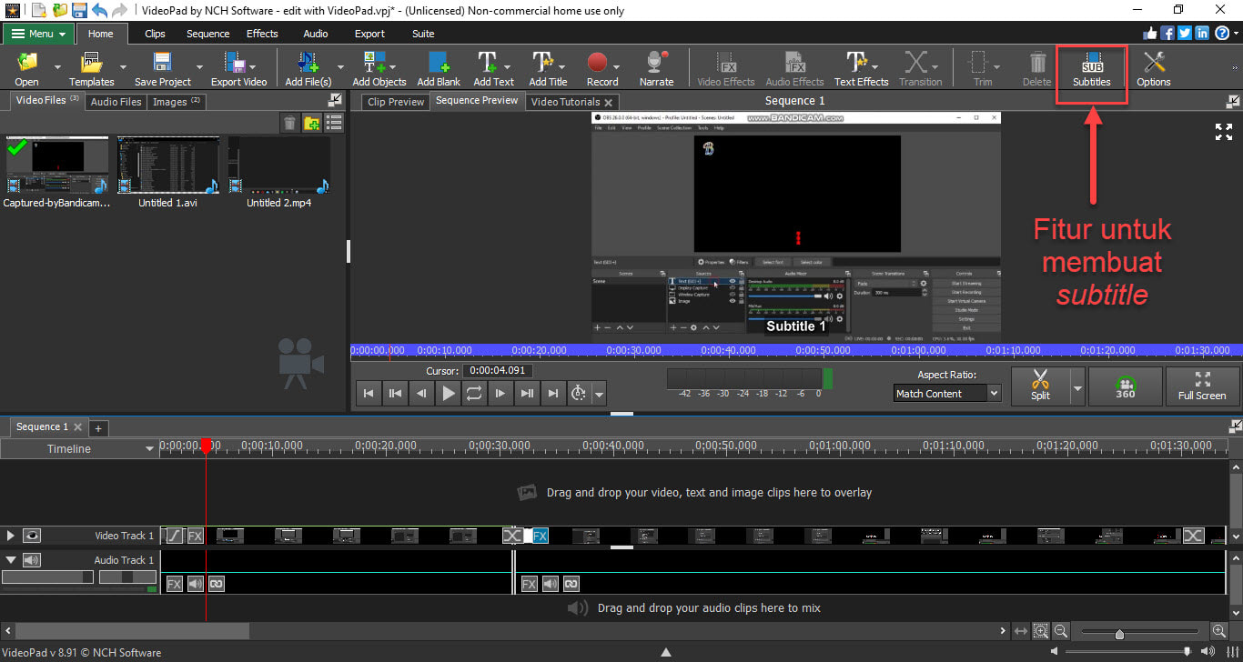This screenshot has height=662, width=1243.
Task: Open the green Menu dropdown button
Action: [37, 34]
